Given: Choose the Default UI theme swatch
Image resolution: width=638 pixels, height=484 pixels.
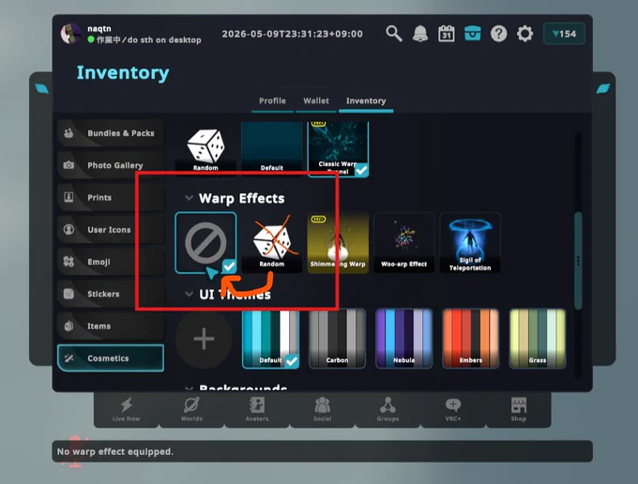Looking at the screenshot, I should click(271, 339).
